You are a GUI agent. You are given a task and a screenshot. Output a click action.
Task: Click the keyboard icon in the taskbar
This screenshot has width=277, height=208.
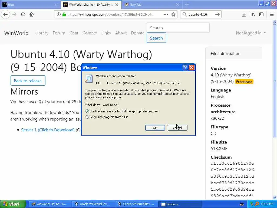click(x=242, y=204)
